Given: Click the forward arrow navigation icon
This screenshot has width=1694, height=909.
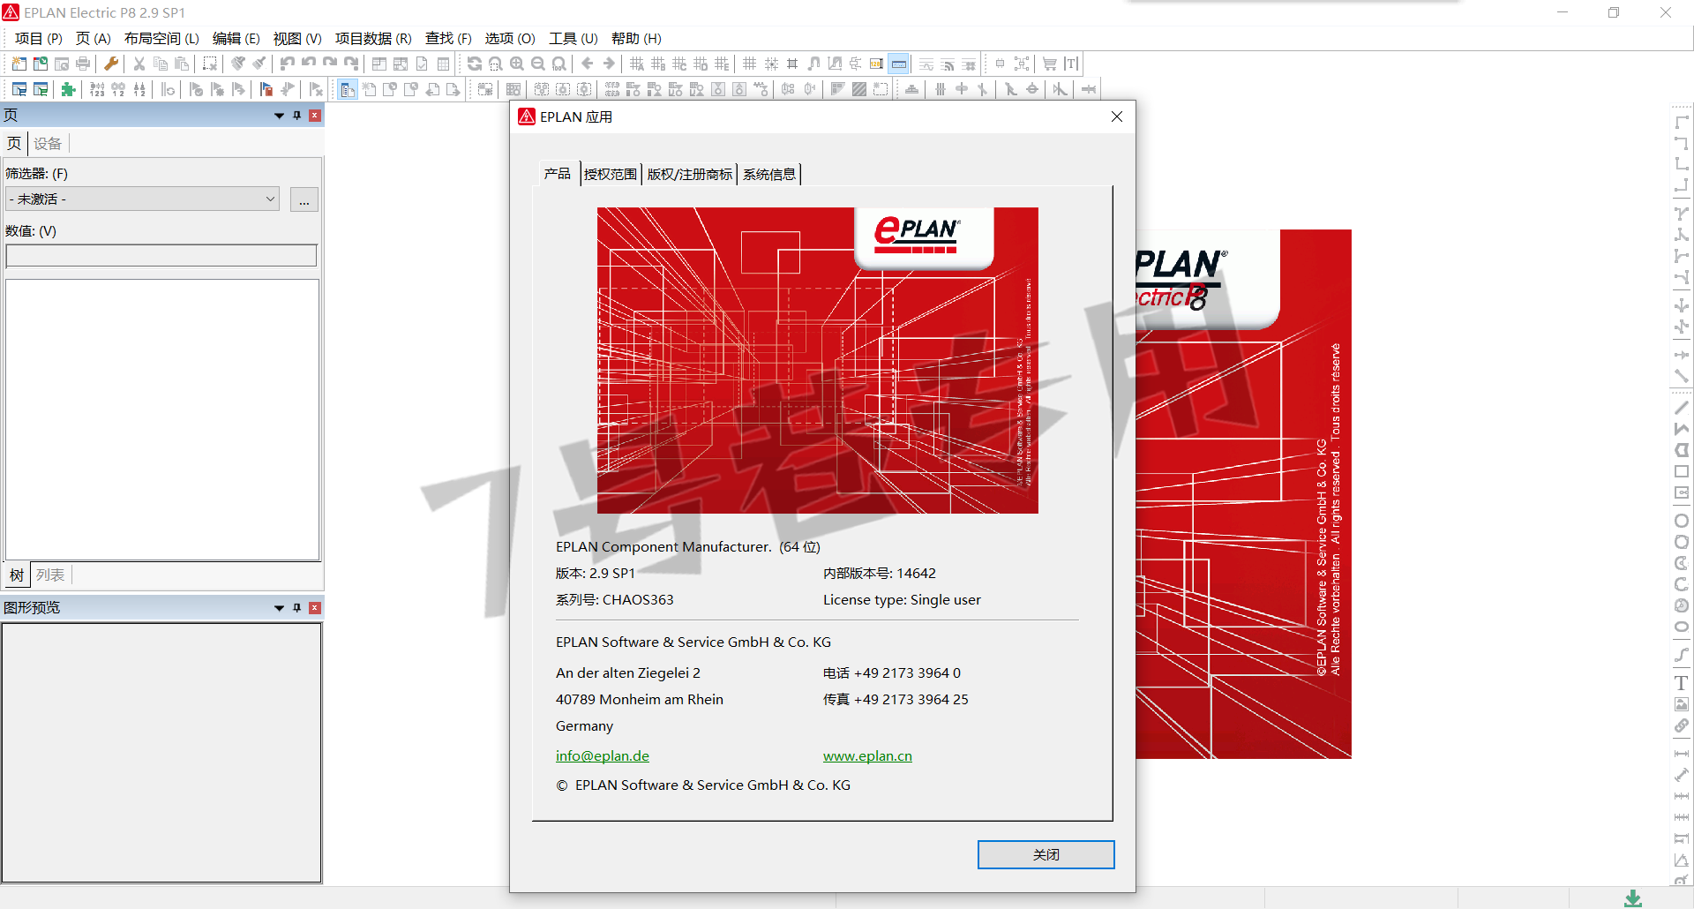Looking at the screenshot, I should [609, 64].
